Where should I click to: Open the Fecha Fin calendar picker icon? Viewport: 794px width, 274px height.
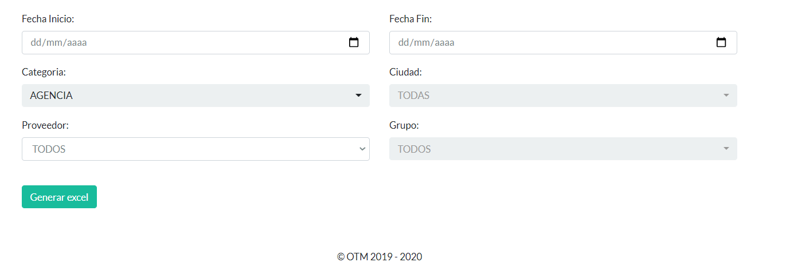(x=721, y=42)
